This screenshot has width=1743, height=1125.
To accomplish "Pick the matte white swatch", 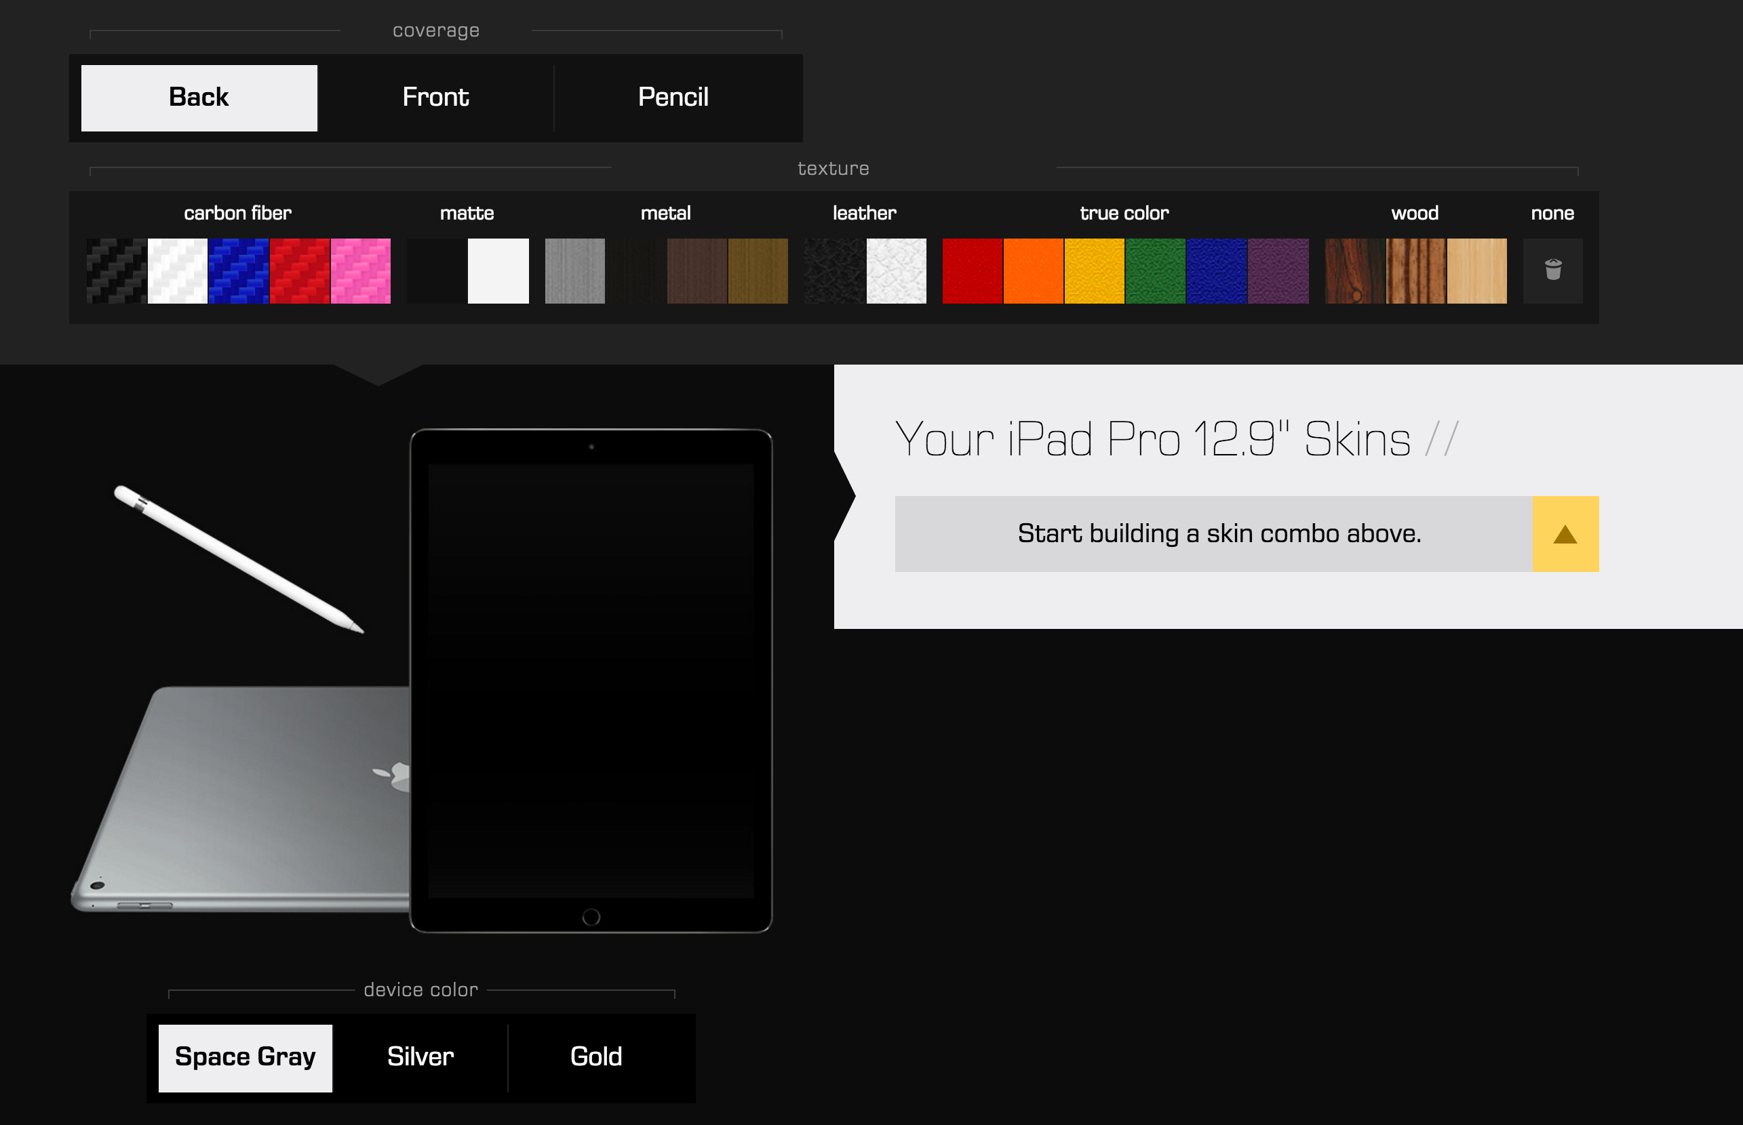I will (x=498, y=271).
